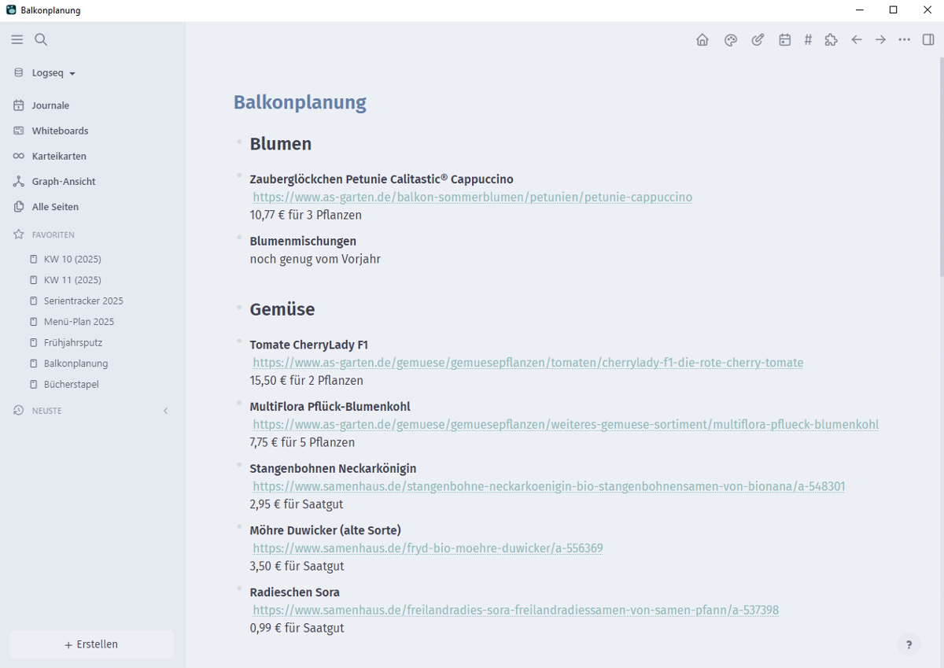Open the petunie-cappuccino as-garten link

(x=473, y=197)
